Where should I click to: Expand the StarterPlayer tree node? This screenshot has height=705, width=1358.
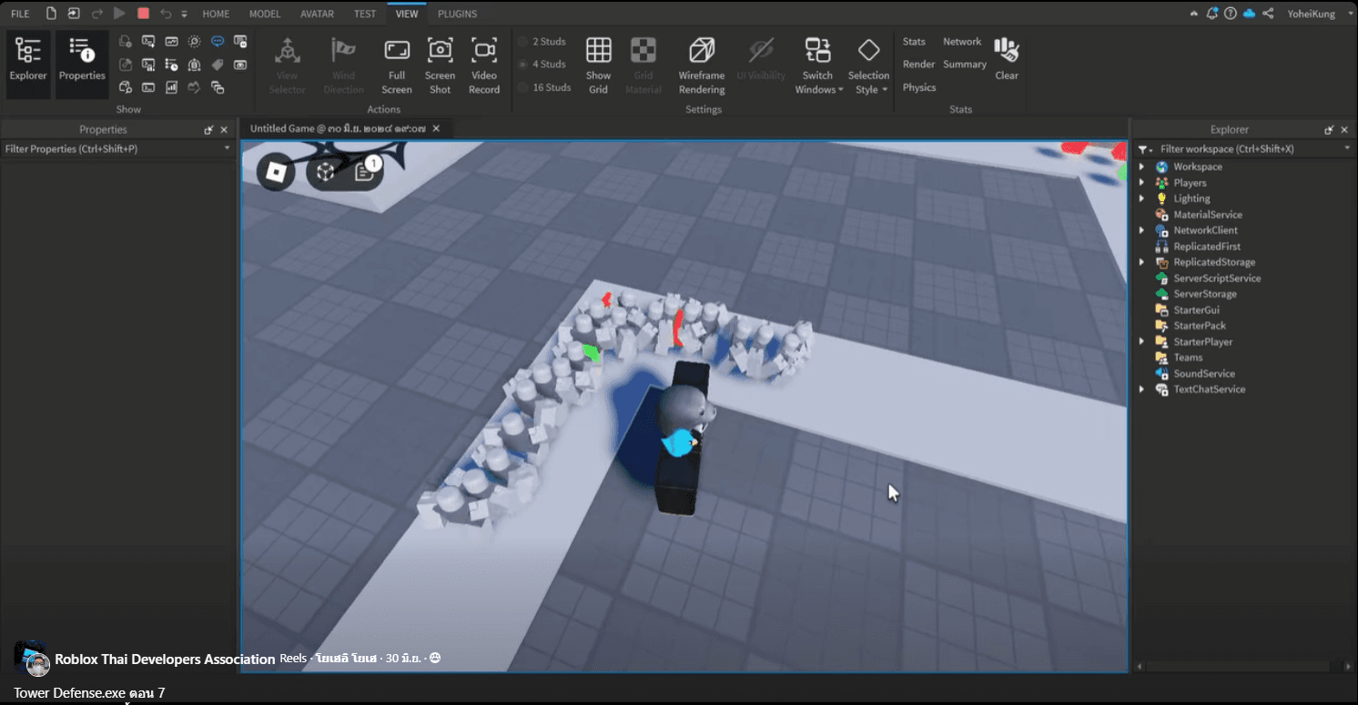pyautogui.click(x=1141, y=342)
